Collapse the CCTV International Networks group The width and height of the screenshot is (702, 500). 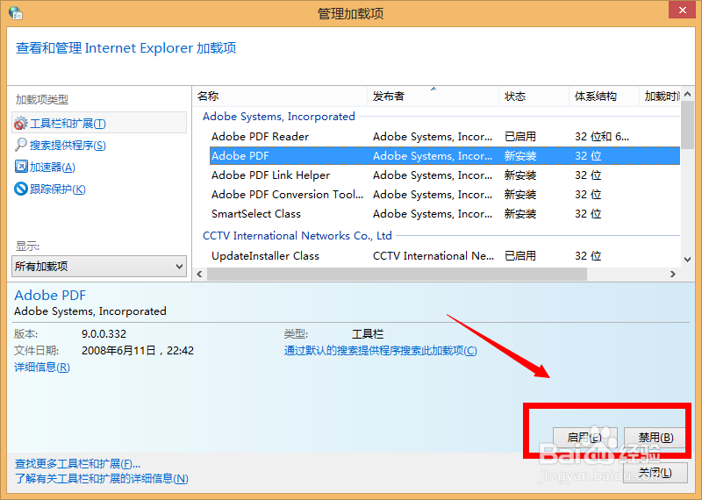coord(297,235)
